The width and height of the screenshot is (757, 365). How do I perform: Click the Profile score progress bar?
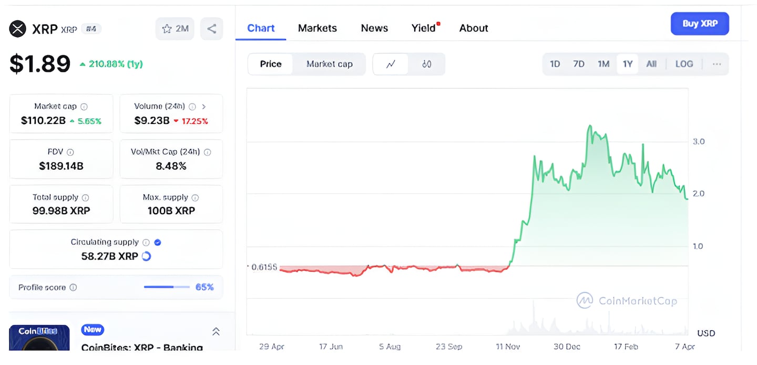(x=167, y=287)
